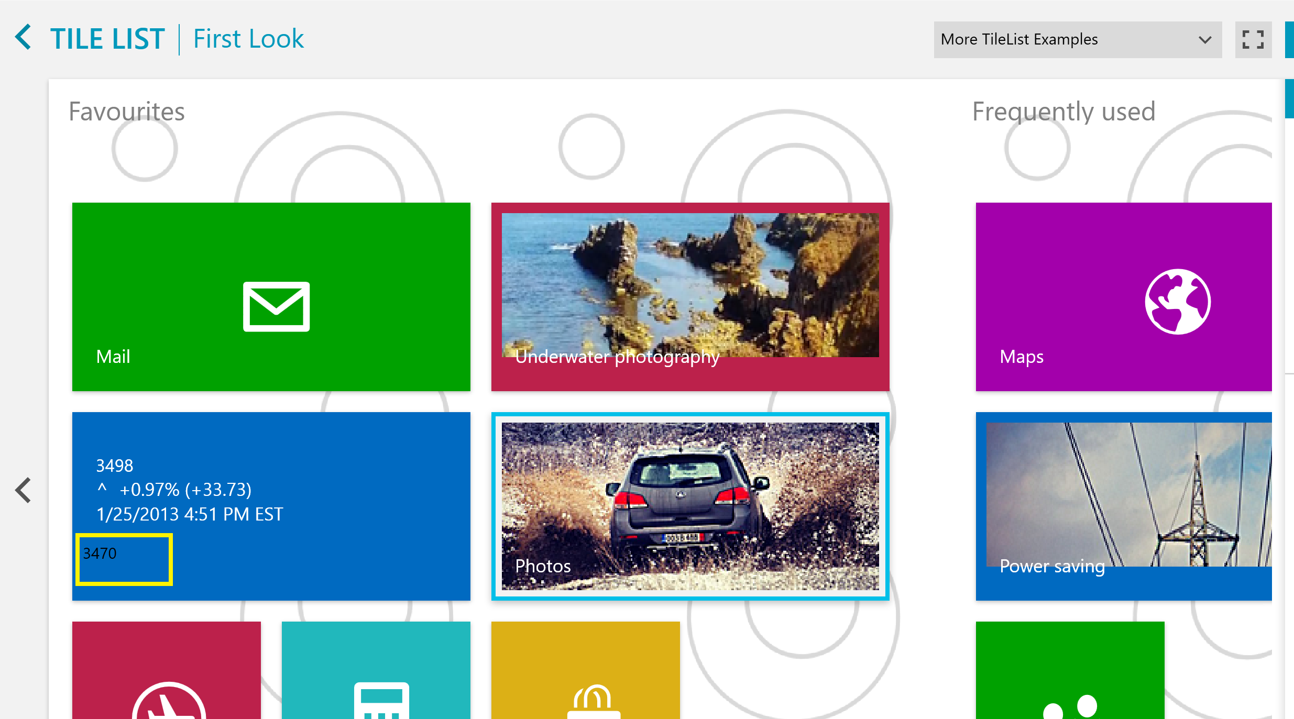1294x719 pixels.
Task: Click the Mail envelope icon
Action: coord(276,306)
